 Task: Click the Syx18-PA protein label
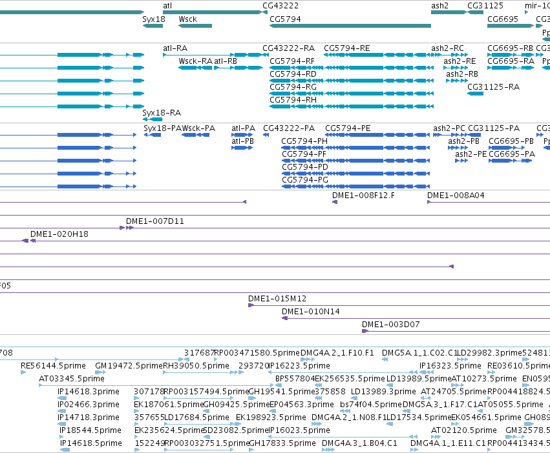(x=162, y=128)
